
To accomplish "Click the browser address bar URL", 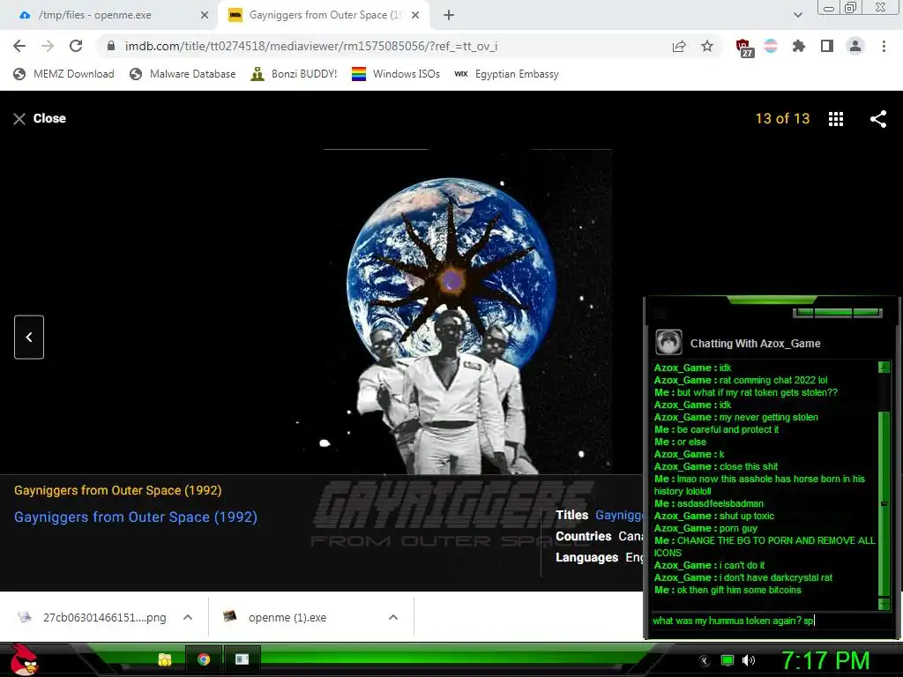I will click(311, 46).
